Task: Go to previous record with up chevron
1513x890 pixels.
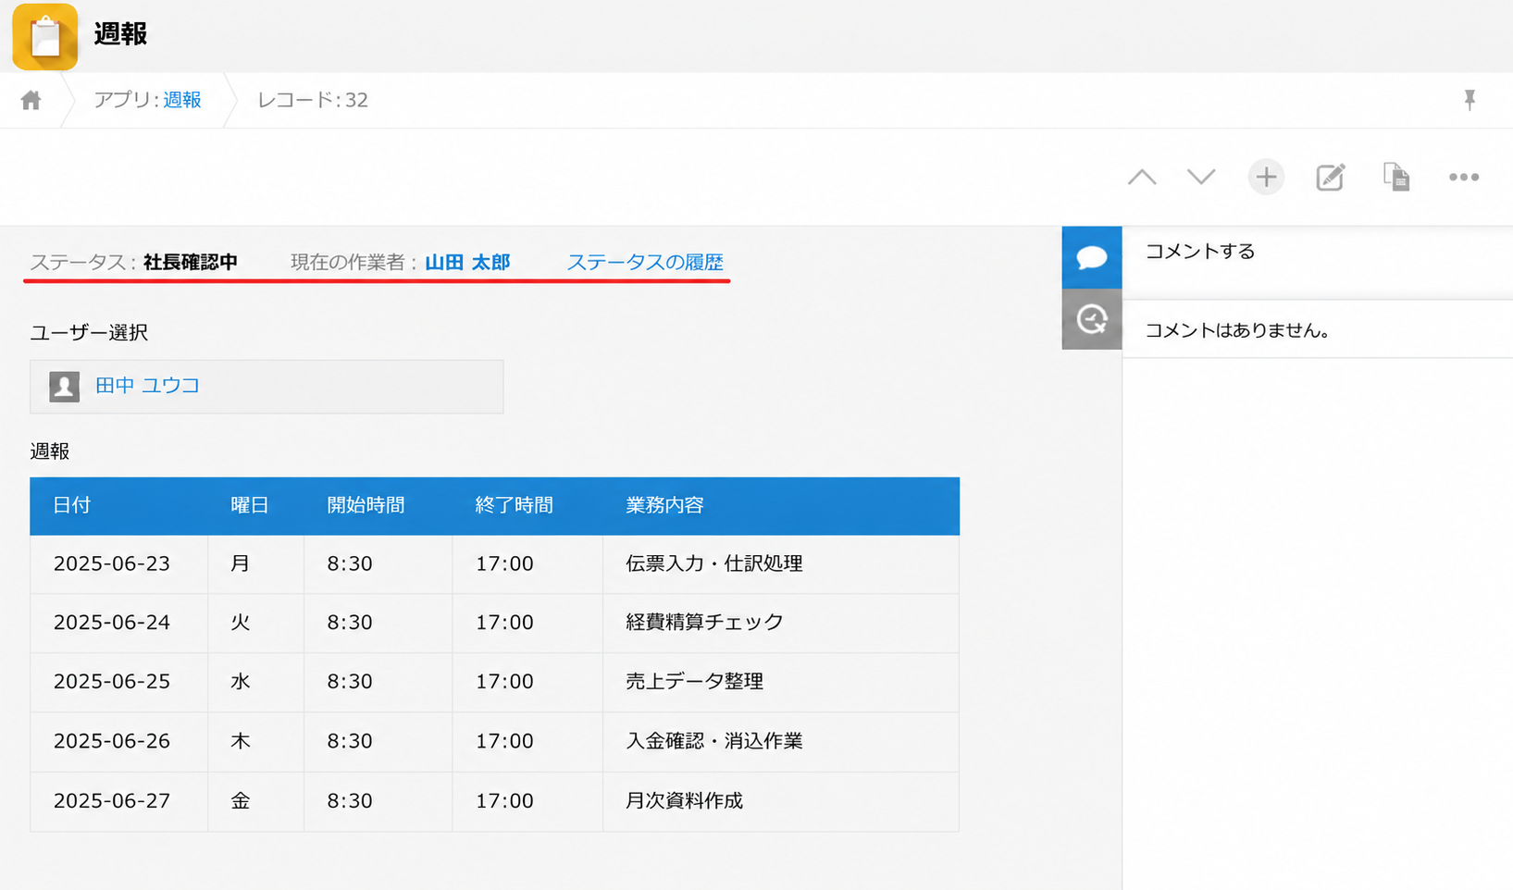Action: click(1142, 177)
